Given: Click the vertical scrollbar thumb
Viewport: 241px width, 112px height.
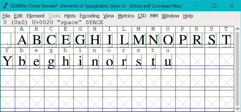Looking at the screenshot, I should pos(237,69).
